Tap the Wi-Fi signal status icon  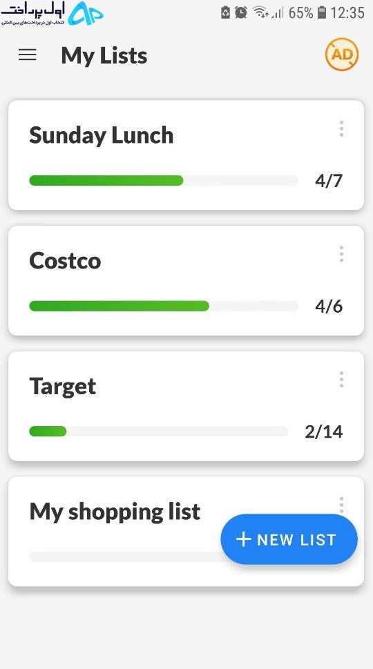(260, 12)
